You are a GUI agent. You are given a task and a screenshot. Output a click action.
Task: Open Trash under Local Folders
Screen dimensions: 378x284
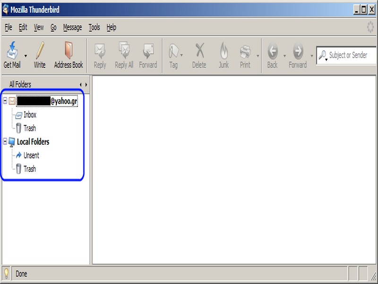point(30,169)
